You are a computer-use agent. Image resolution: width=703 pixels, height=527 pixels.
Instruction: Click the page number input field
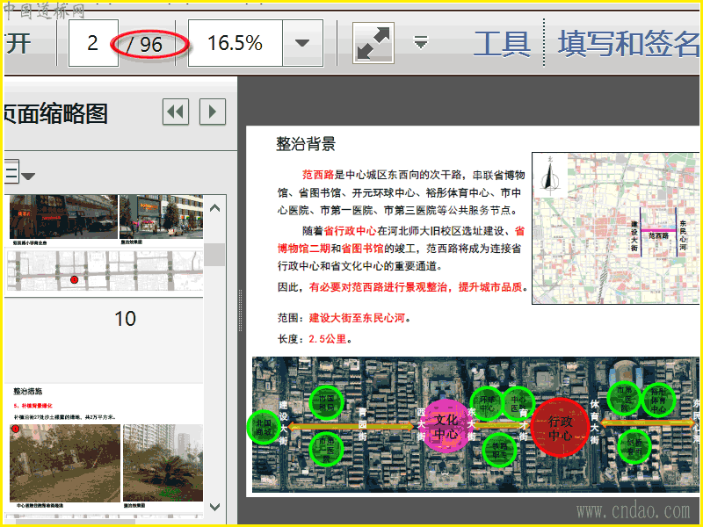coord(92,43)
